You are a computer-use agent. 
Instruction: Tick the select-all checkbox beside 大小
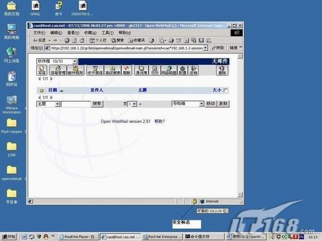pyautogui.click(x=225, y=91)
